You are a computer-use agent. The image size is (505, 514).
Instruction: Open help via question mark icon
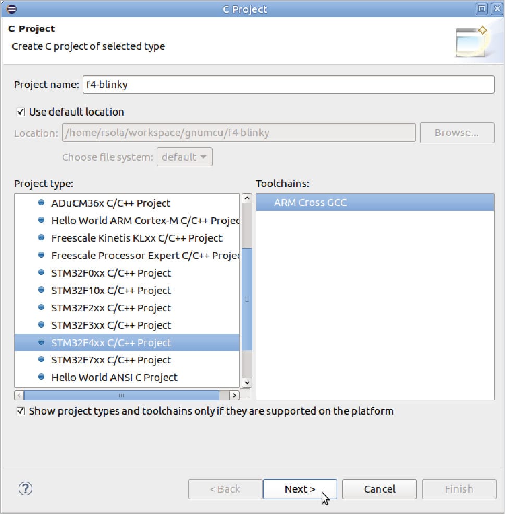point(25,488)
